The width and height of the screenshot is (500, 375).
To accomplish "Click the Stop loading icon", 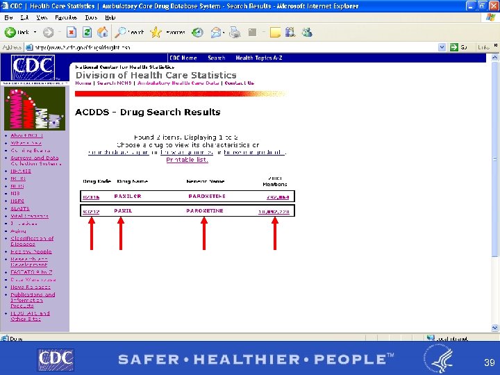I will click(x=72, y=32).
